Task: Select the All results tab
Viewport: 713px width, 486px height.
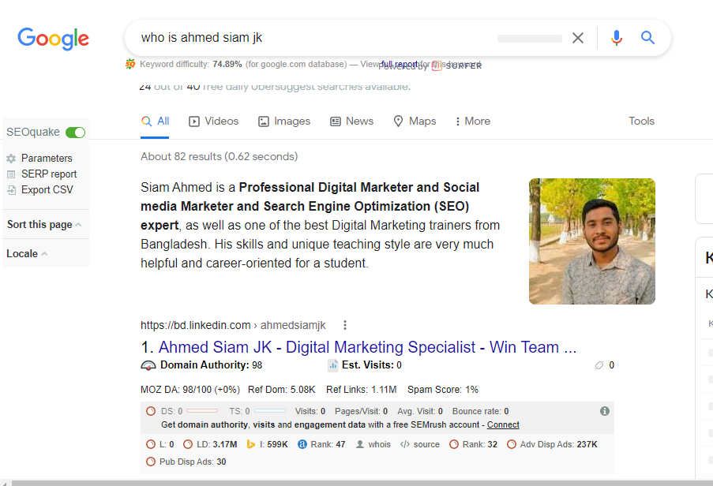Action: 155,121
